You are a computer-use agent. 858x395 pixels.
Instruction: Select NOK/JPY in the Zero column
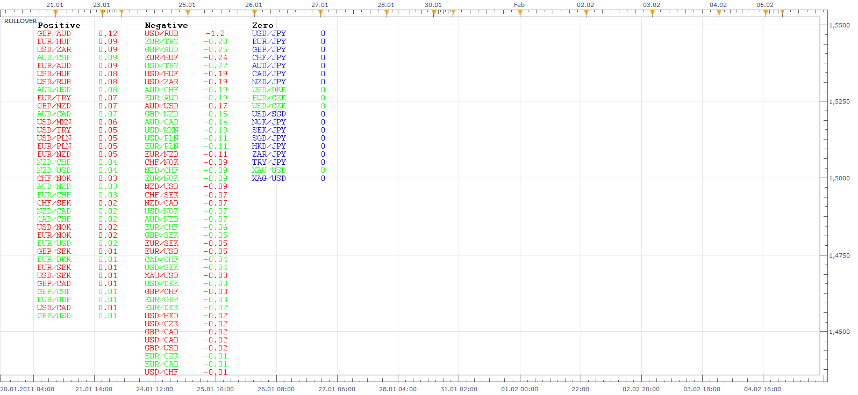(x=269, y=122)
